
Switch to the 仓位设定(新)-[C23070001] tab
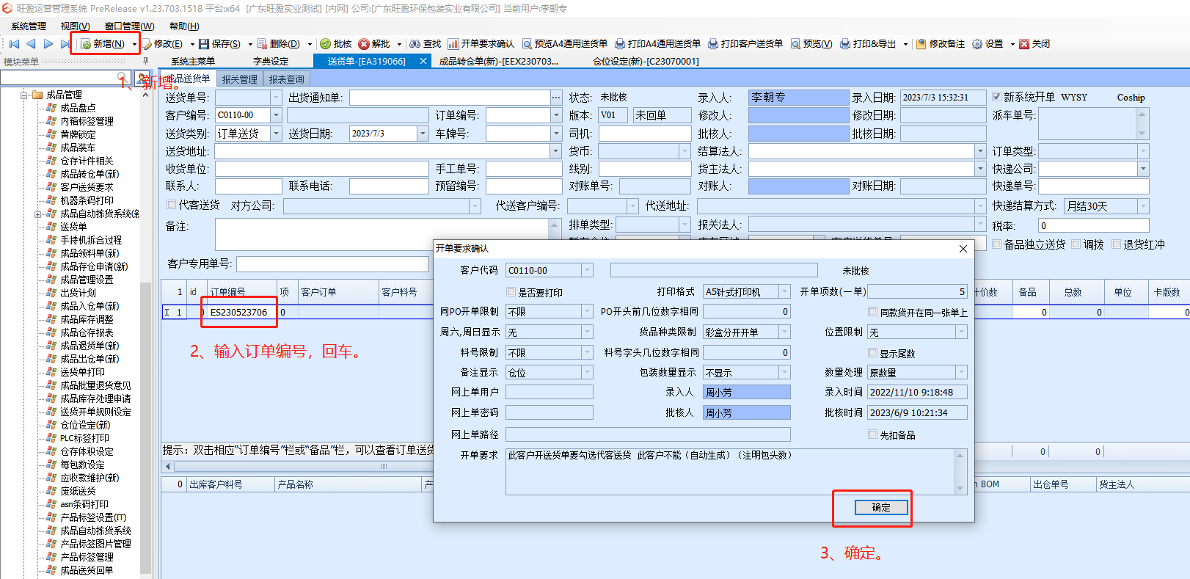tap(646, 62)
